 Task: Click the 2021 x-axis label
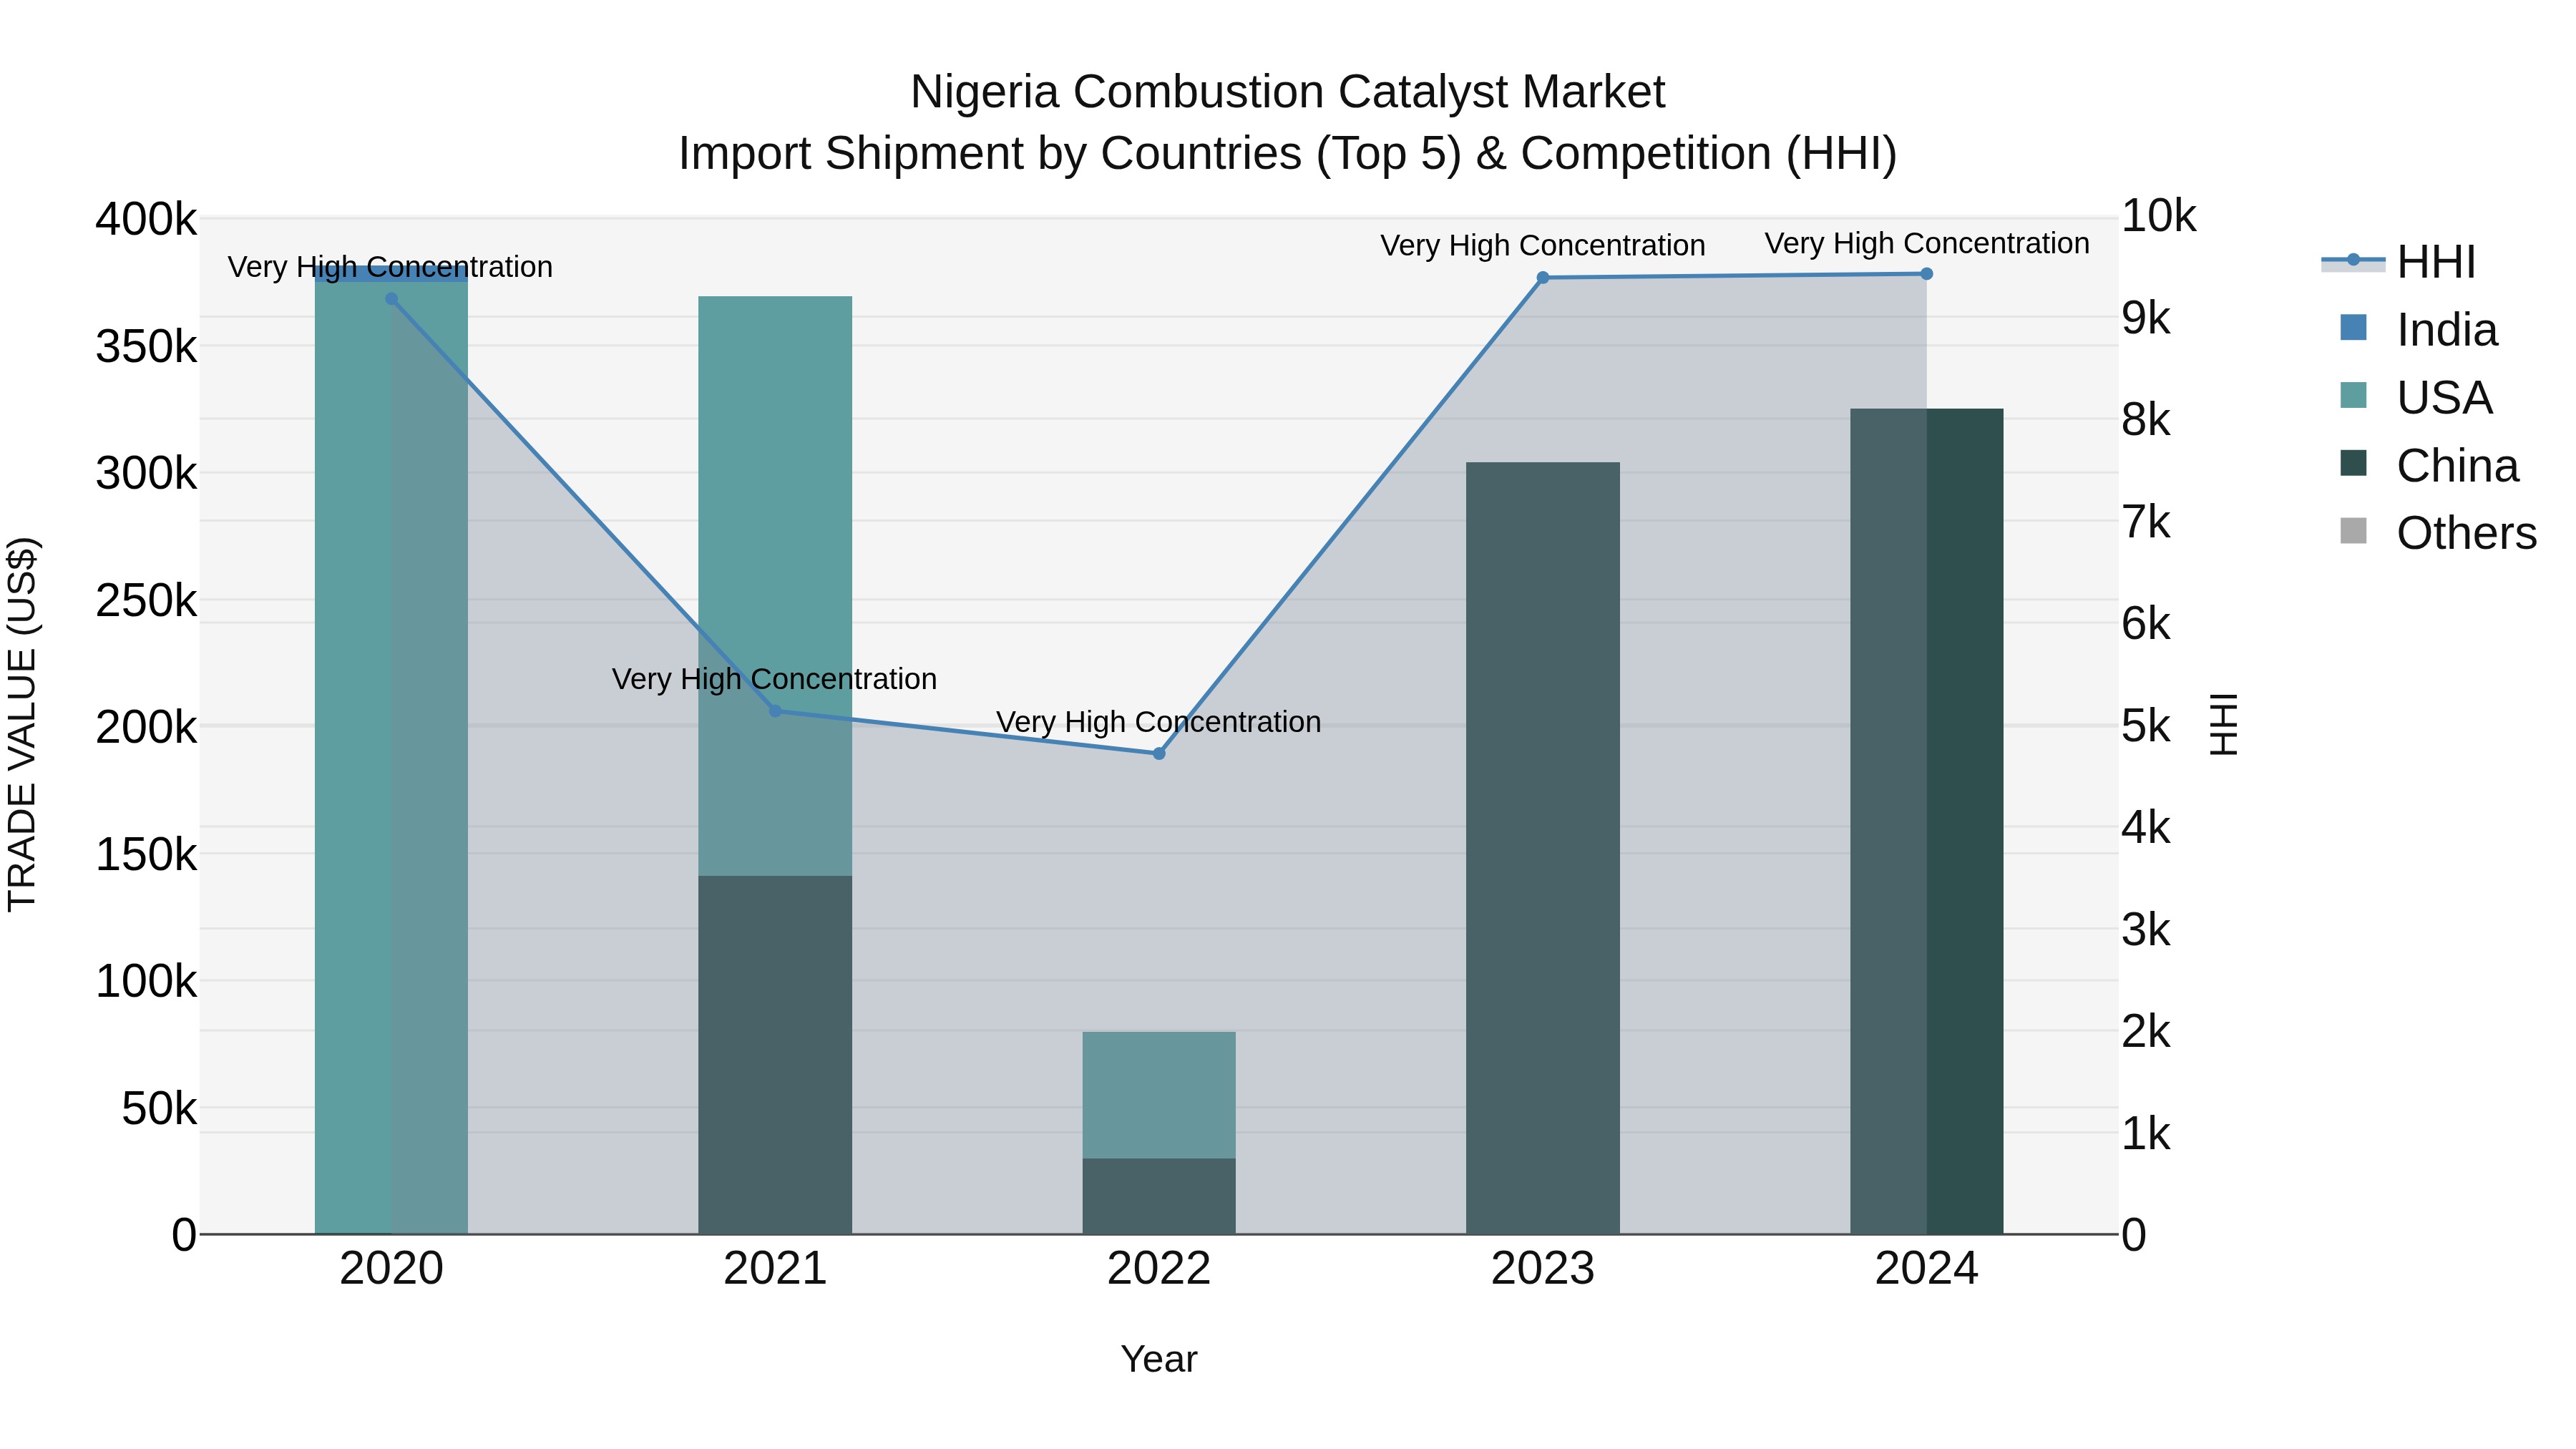tap(775, 1269)
